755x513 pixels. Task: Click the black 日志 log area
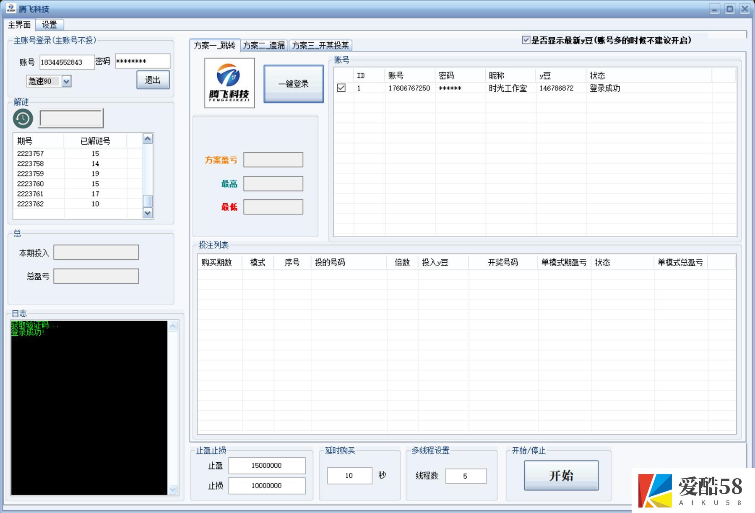click(89, 408)
